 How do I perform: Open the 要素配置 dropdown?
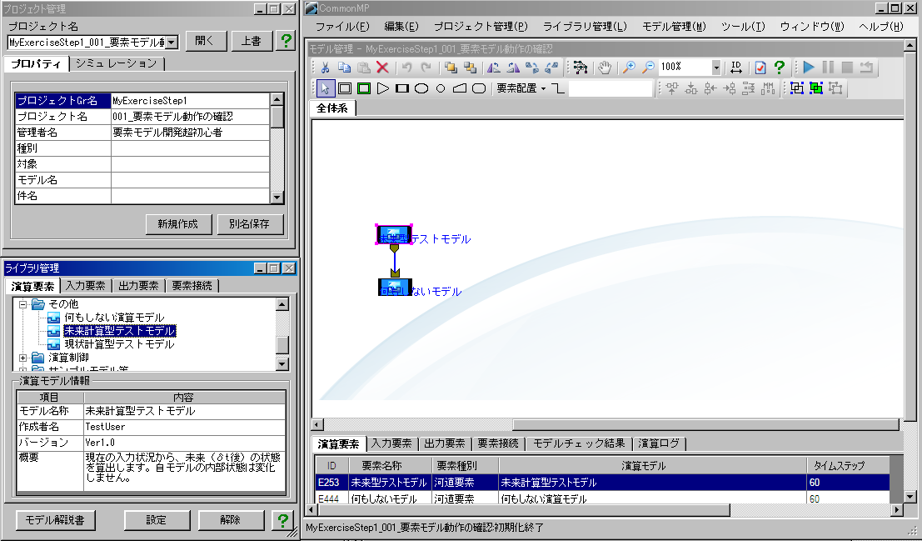coord(521,88)
